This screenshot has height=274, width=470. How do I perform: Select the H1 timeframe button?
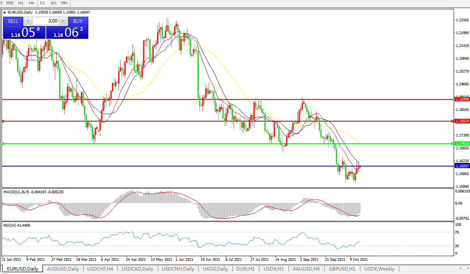click(21, 3)
